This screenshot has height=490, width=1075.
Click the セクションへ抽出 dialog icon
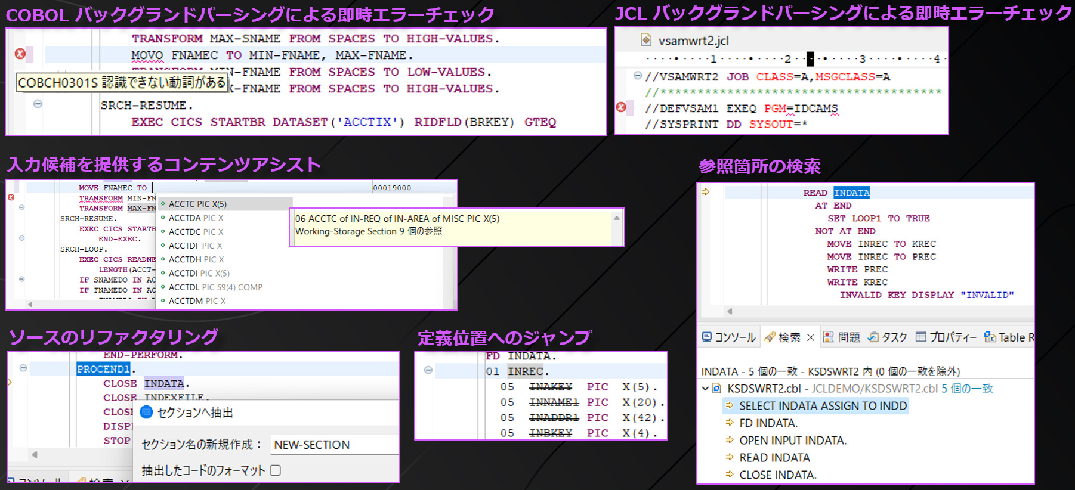tap(146, 412)
